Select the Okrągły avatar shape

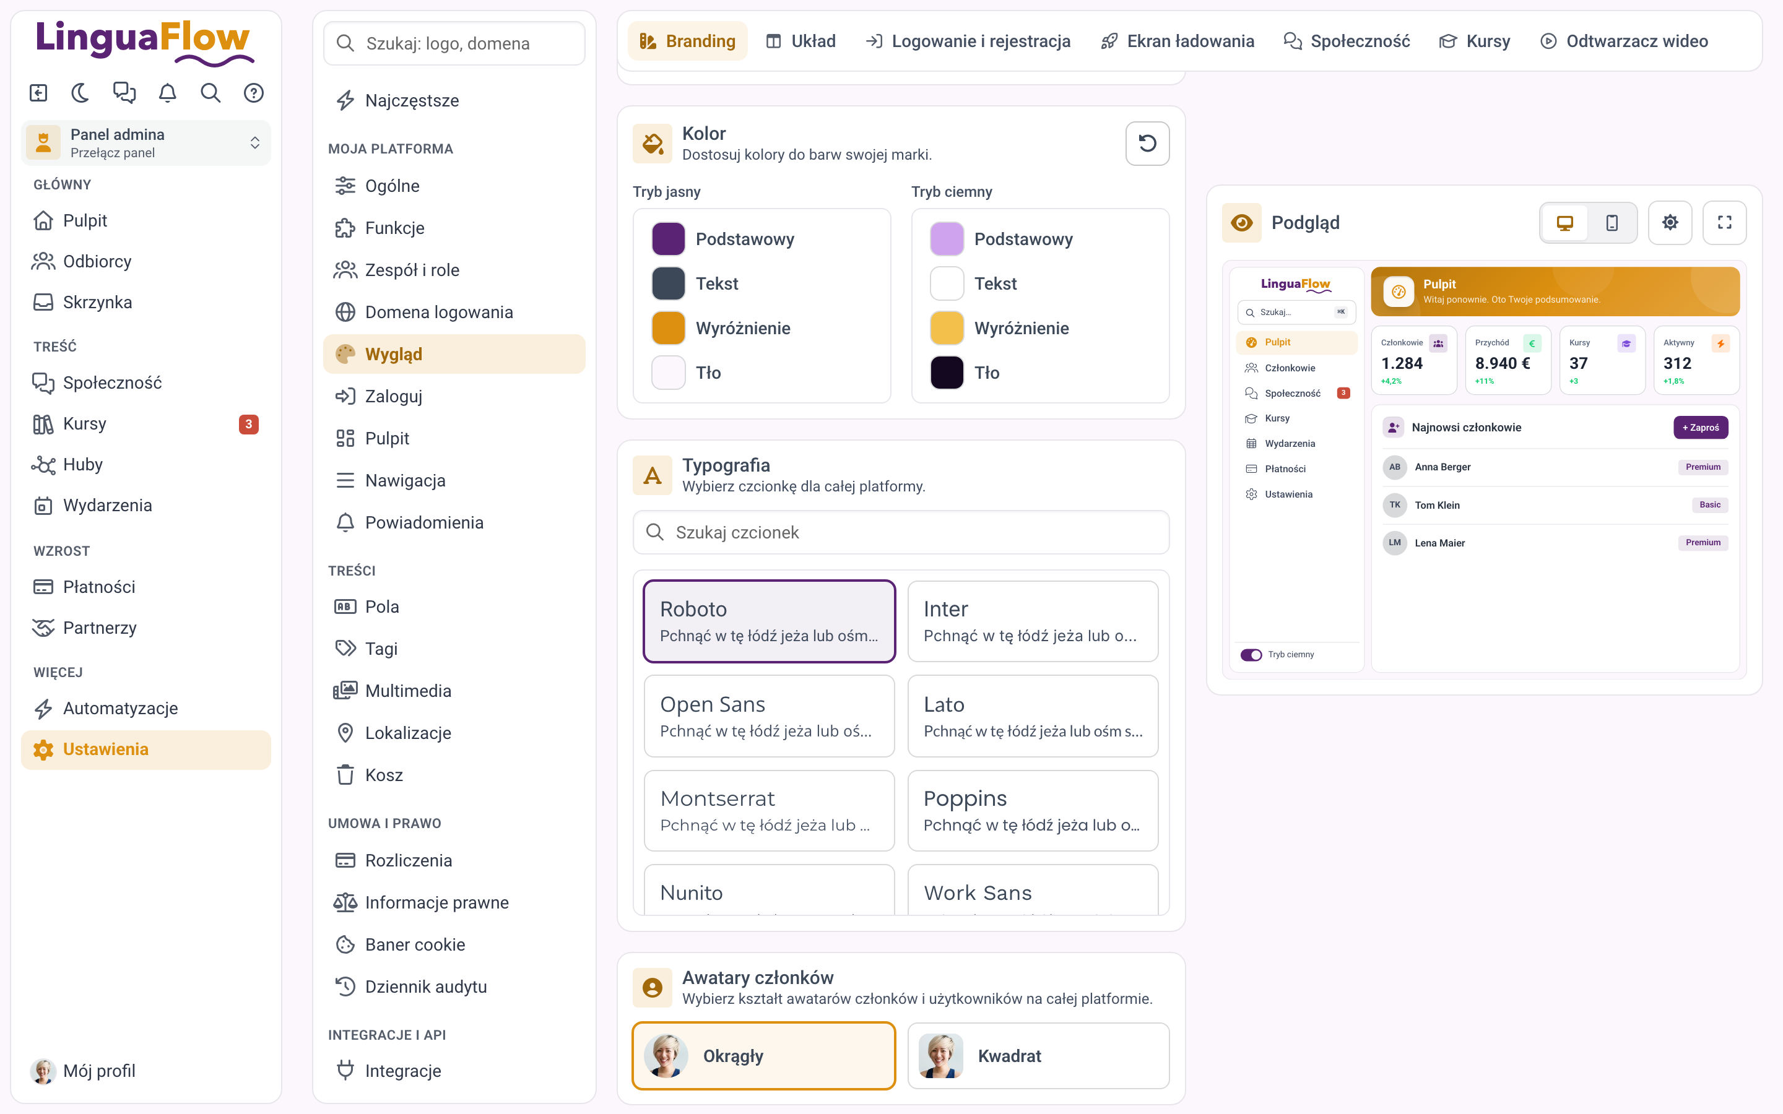pyautogui.click(x=763, y=1055)
